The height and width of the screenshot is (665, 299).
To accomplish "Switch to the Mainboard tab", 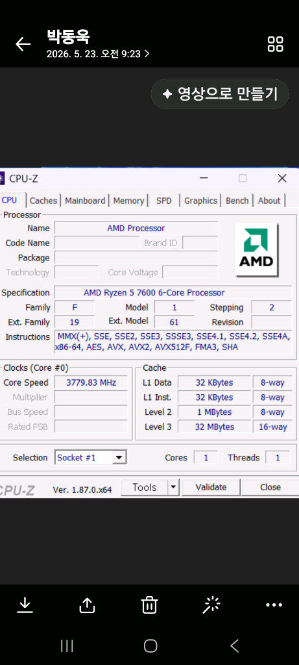I will [x=85, y=201].
